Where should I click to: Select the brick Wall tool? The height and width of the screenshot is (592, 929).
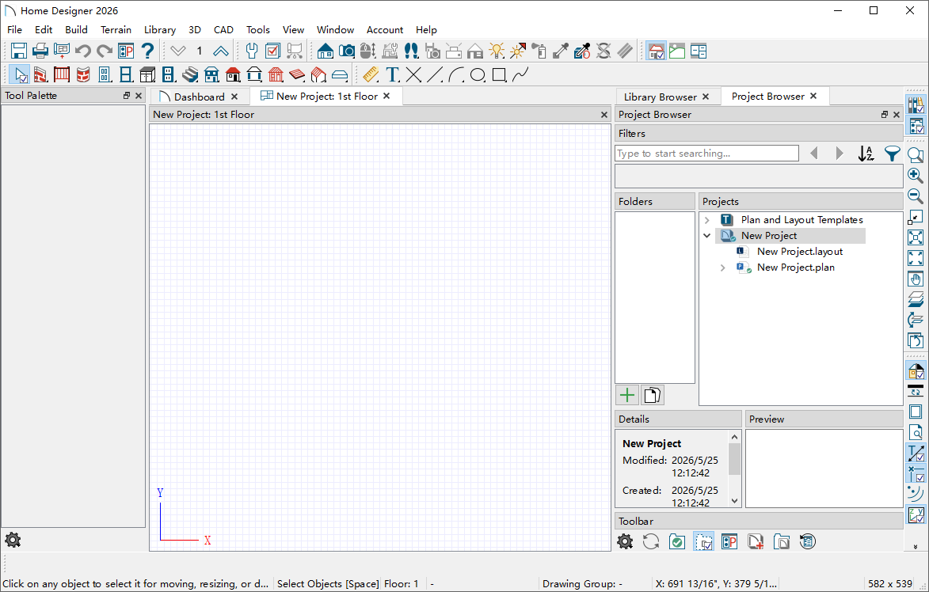click(x=40, y=74)
